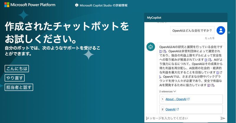236x123 pixels.
Task: Click the 担当者と話す button
Action: (19, 87)
